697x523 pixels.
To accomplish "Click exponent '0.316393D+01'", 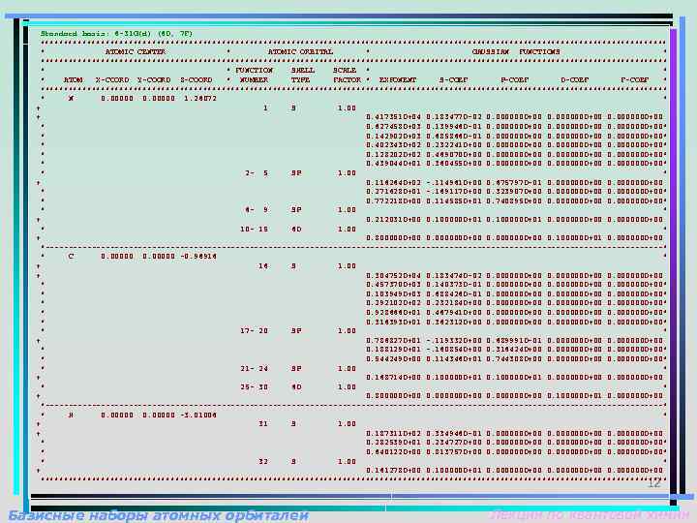I will pos(393,323).
